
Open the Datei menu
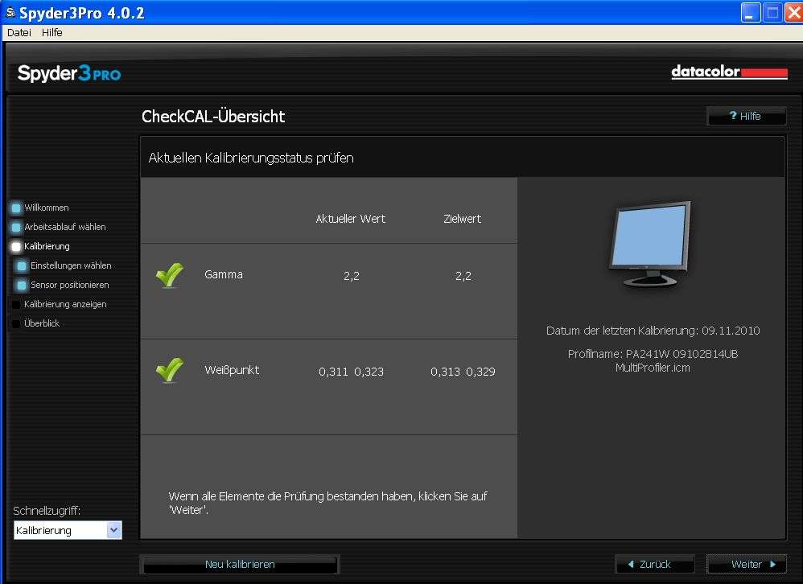pos(19,33)
